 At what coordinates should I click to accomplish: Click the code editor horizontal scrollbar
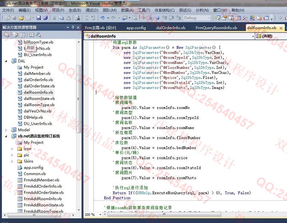click(164, 214)
